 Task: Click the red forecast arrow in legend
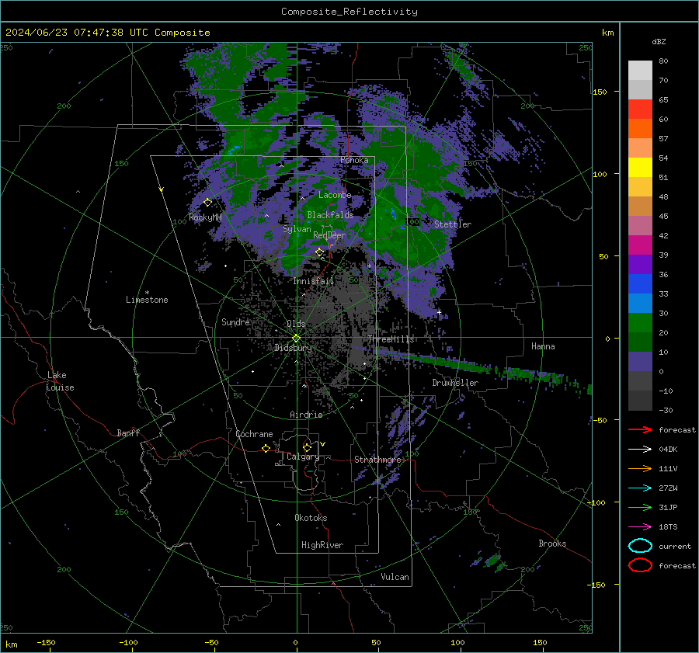[640, 429]
